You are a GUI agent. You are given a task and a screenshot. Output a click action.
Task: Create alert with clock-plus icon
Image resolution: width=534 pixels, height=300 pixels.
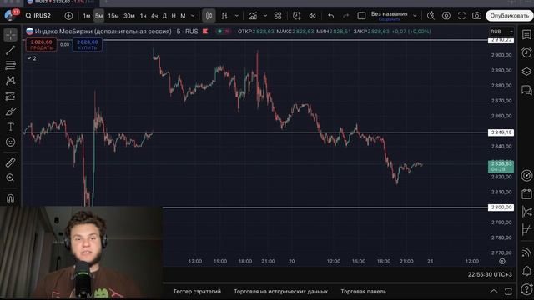tap(297, 16)
